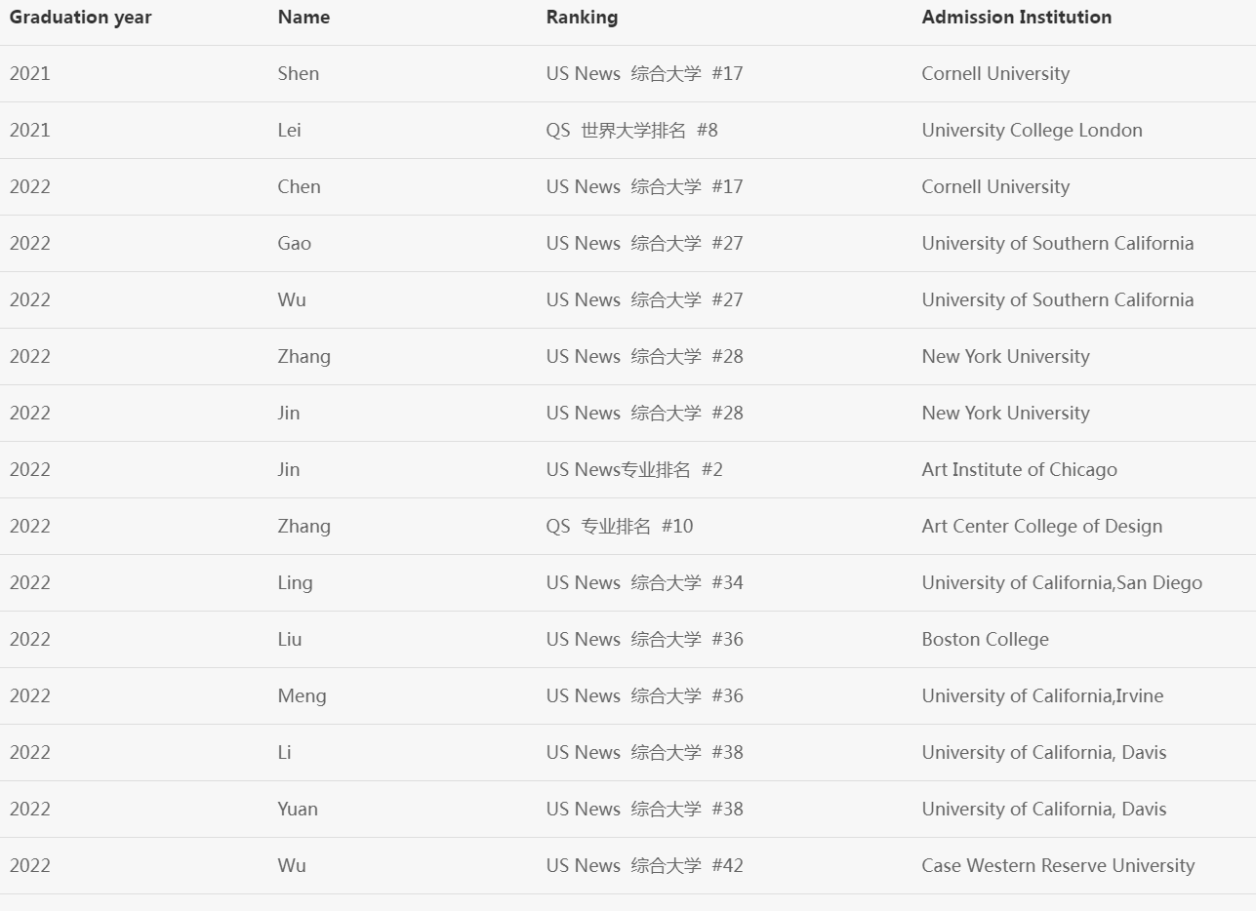Select the name Chen
1256x911 pixels.
tap(299, 187)
